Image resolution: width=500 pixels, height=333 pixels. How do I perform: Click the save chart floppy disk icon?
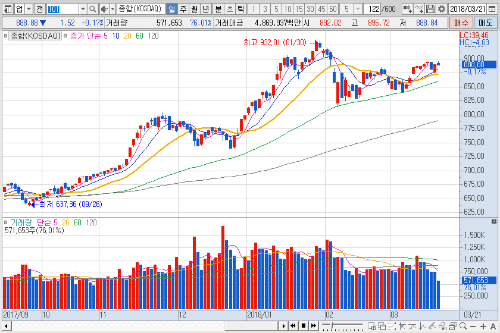(430, 9)
